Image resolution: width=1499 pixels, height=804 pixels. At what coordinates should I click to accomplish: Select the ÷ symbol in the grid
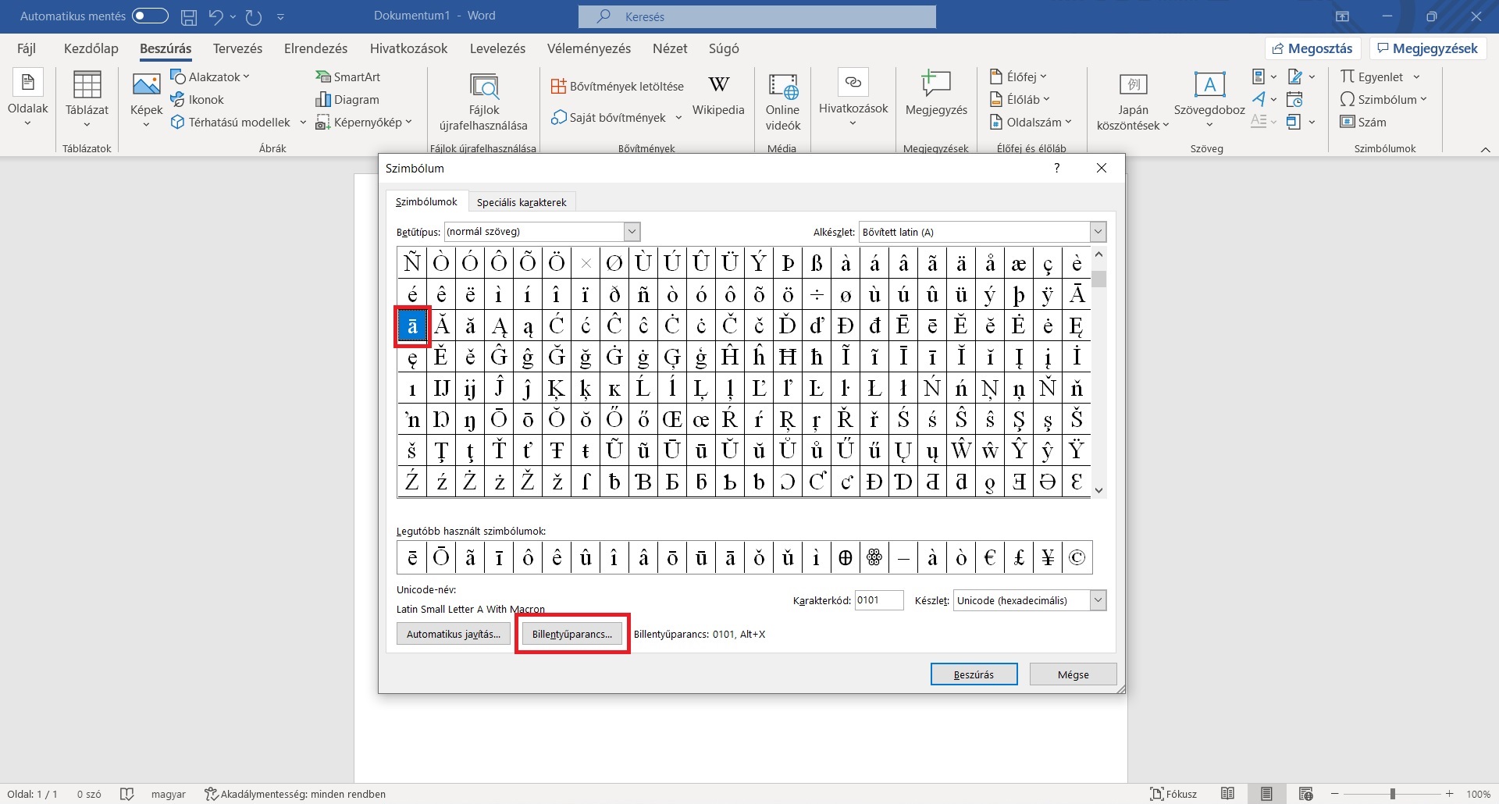pyautogui.click(x=817, y=294)
